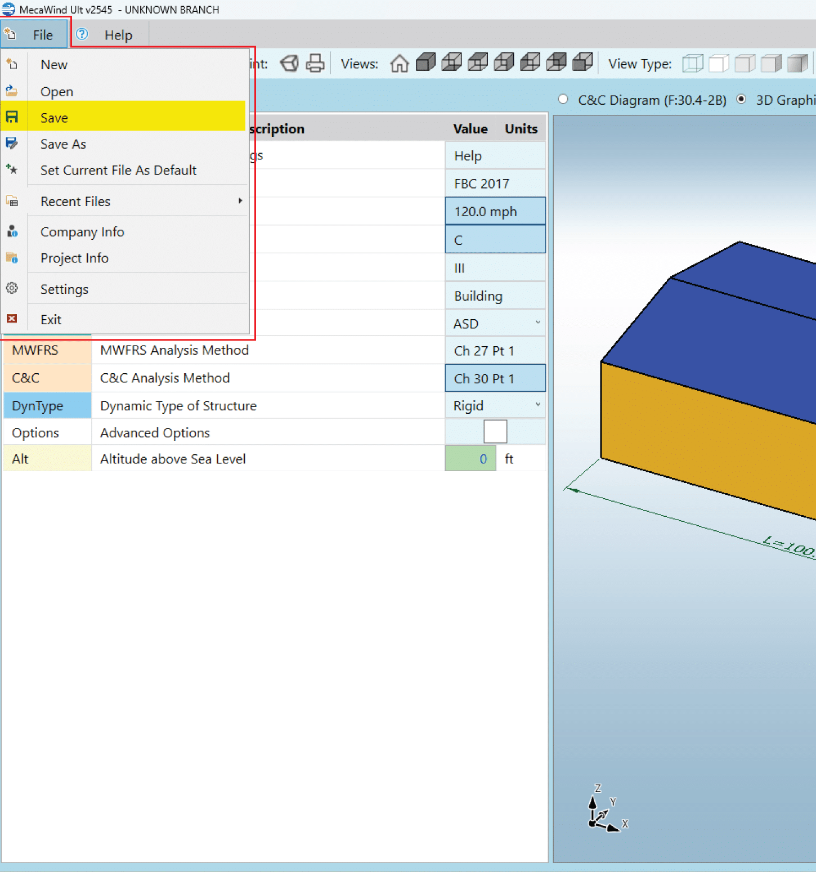Click the printer icon in toolbar
This screenshot has height=872, width=816.
pyautogui.click(x=315, y=64)
